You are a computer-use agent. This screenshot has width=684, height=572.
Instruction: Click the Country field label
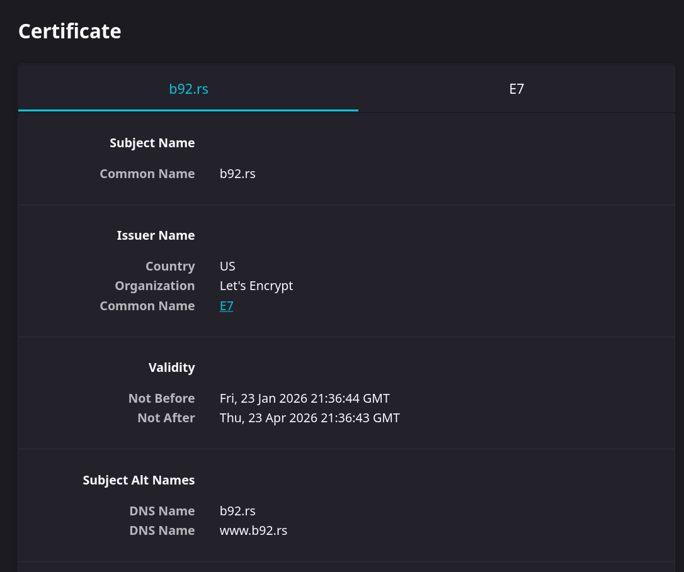[x=170, y=266]
